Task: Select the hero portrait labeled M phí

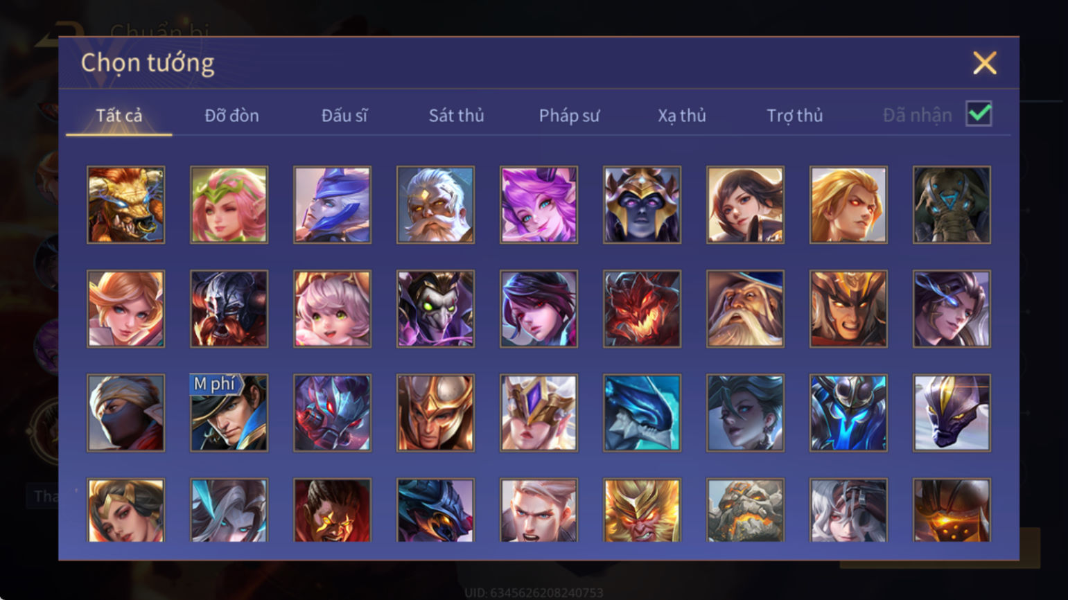Action: 229,413
